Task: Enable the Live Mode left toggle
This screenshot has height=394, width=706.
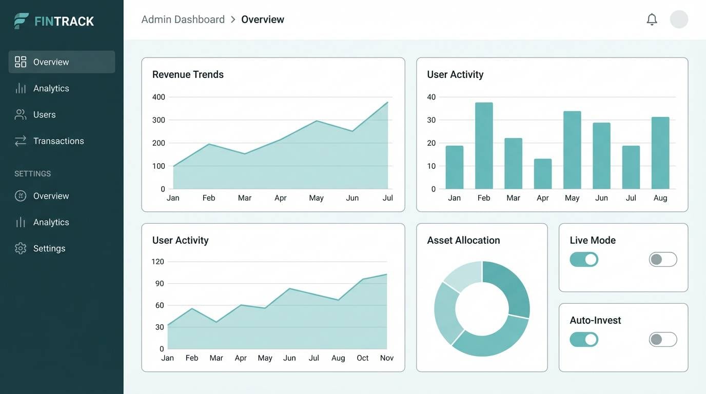Action: tap(584, 259)
